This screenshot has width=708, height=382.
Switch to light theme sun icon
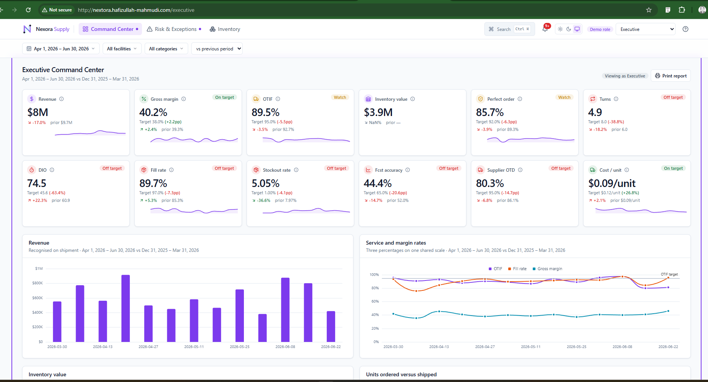(x=560, y=29)
